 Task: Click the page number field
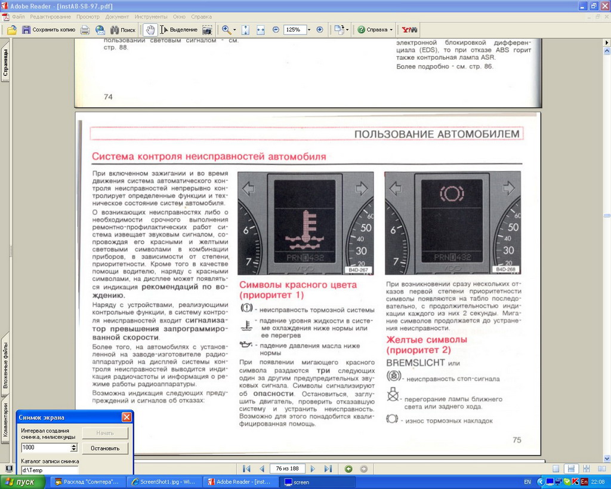[x=287, y=469]
